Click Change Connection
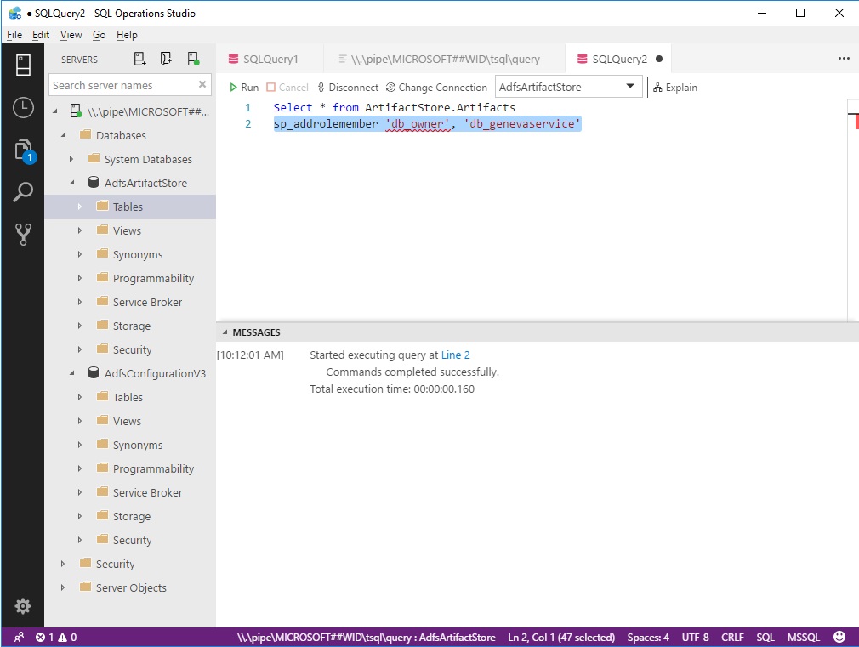 [x=436, y=87]
